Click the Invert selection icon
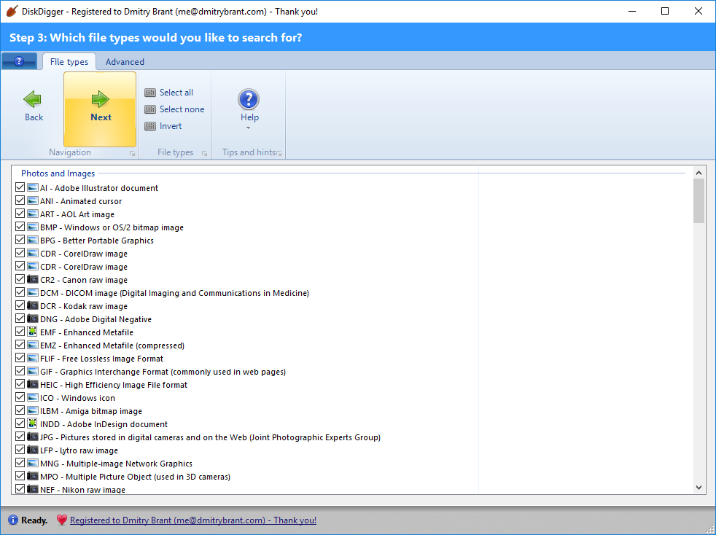 150,126
